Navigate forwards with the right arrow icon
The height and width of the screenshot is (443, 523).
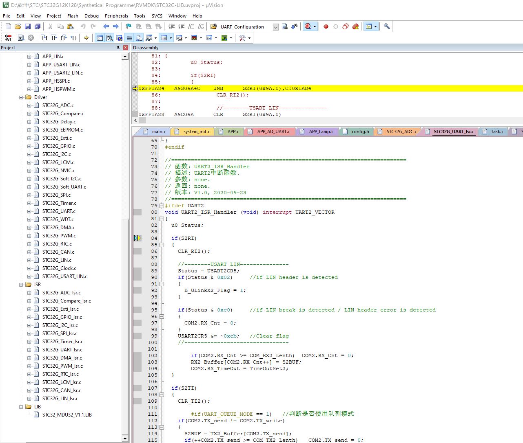pyautogui.click(x=116, y=26)
